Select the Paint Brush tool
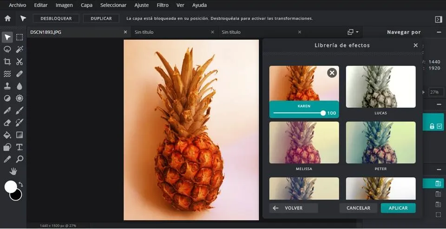The width and height of the screenshot is (446, 229). coord(20,111)
